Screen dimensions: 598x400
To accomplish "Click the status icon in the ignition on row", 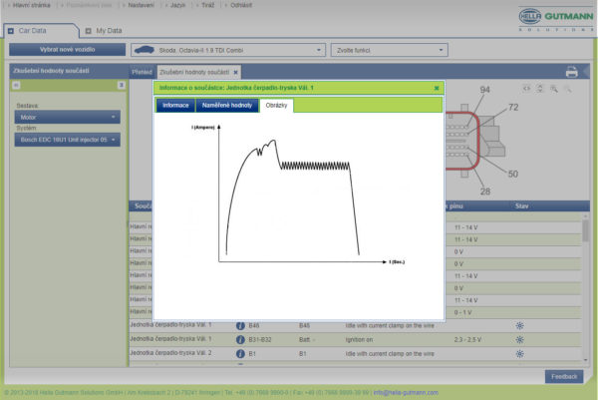I will click(x=518, y=339).
